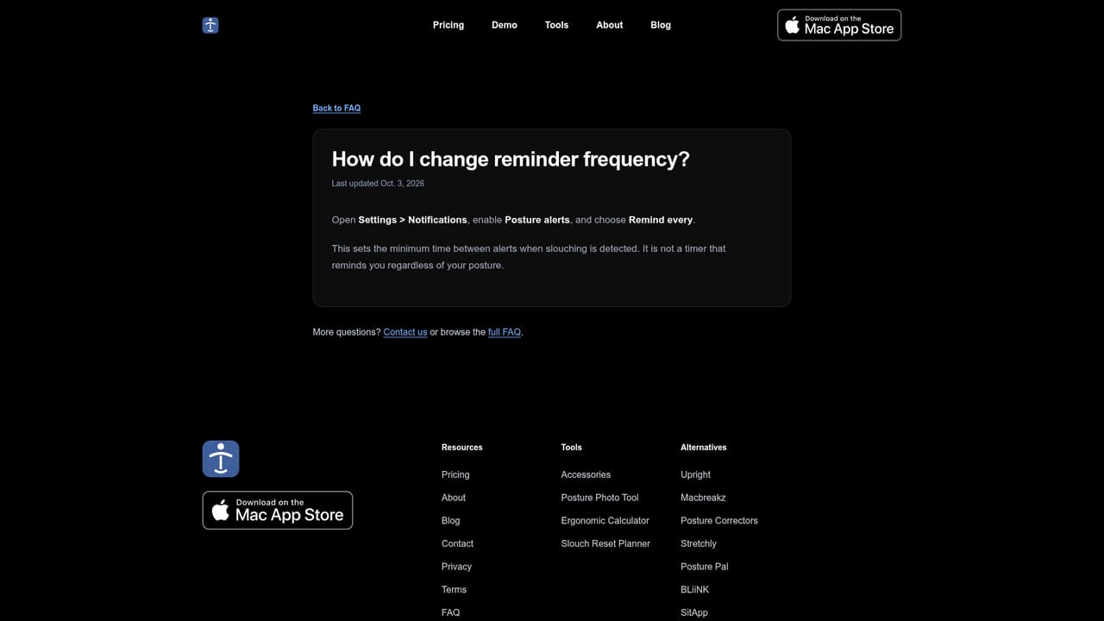Viewport: 1104px width, 621px height.
Task: Go back via Back to FAQ link
Action: tap(336, 108)
